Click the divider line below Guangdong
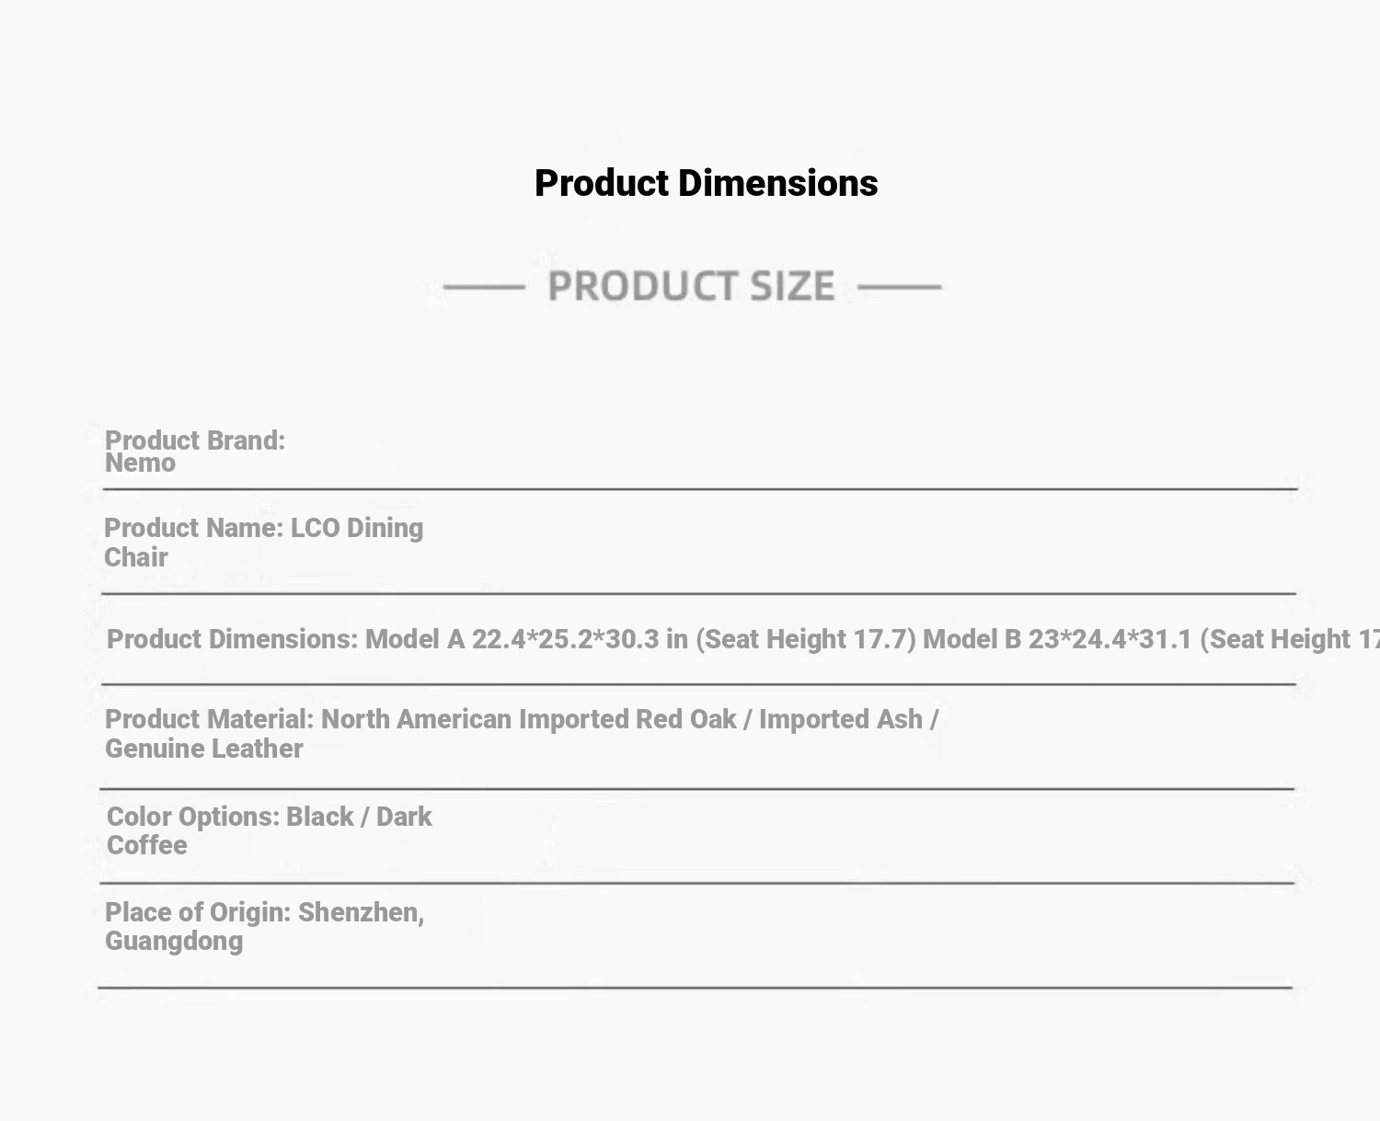The width and height of the screenshot is (1380, 1121). (x=695, y=988)
